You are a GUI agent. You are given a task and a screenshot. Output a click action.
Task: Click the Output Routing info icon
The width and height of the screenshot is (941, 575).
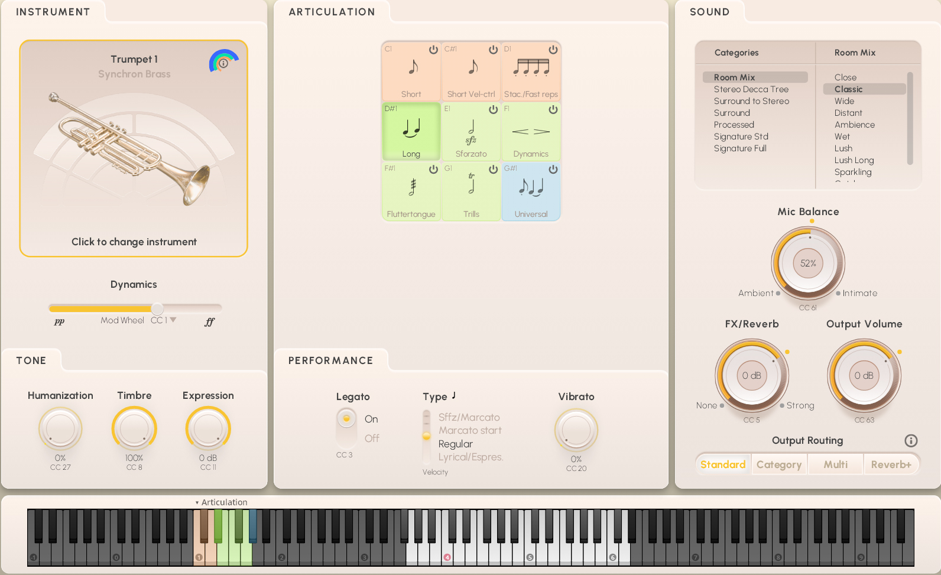coord(911,441)
